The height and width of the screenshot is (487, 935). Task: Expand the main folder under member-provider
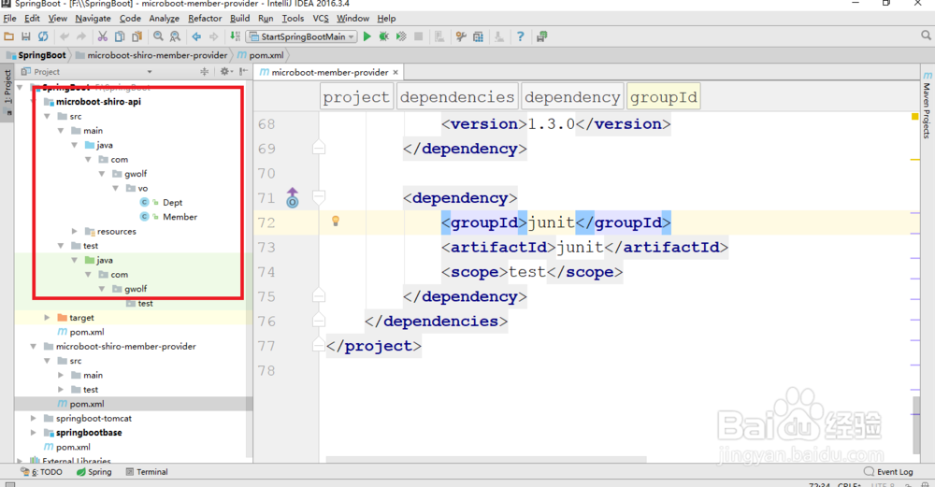(x=61, y=375)
